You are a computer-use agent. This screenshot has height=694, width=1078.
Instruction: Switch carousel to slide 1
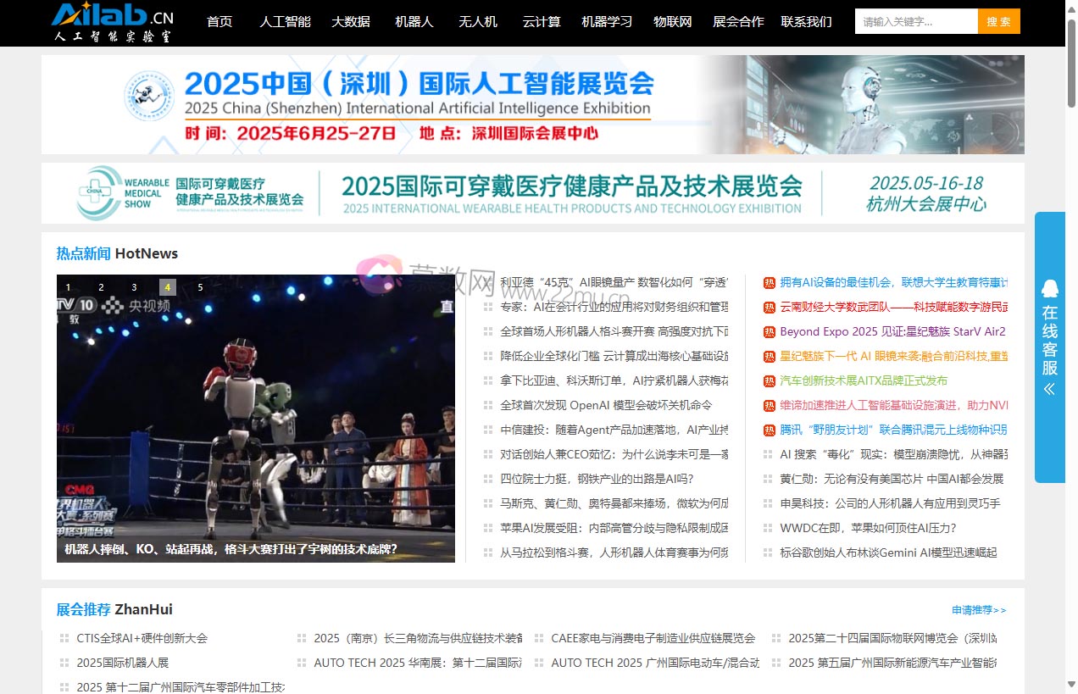[69, 287]
